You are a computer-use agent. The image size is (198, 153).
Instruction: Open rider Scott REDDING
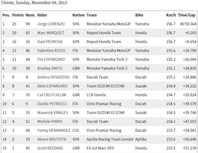point(50,148)
